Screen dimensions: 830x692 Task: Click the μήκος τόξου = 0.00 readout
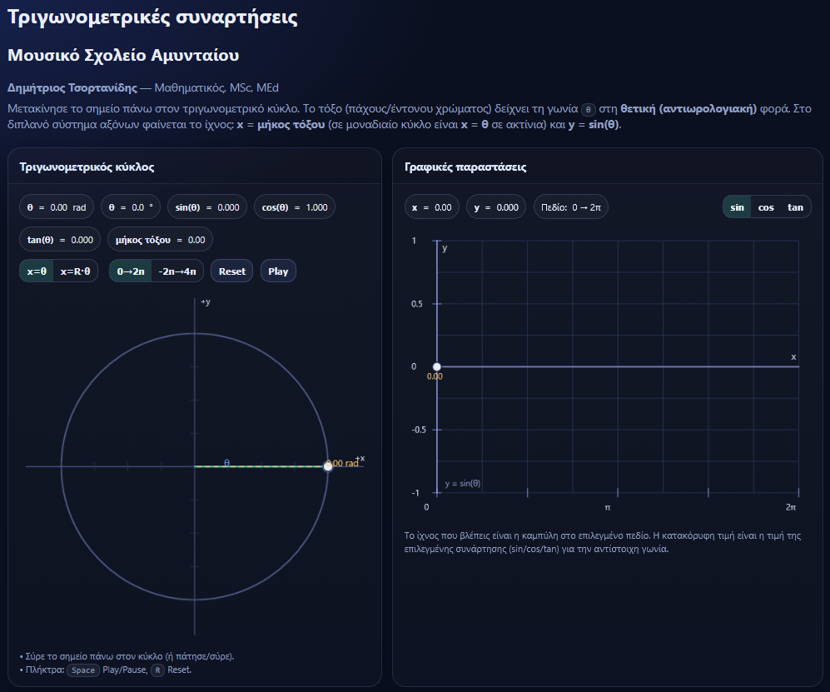161,240
